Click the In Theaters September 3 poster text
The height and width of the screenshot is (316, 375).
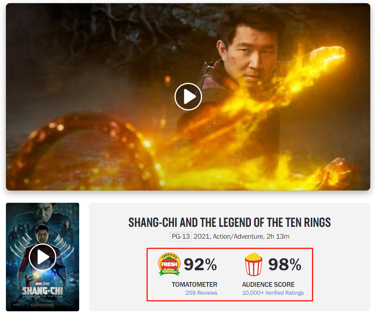43,305
